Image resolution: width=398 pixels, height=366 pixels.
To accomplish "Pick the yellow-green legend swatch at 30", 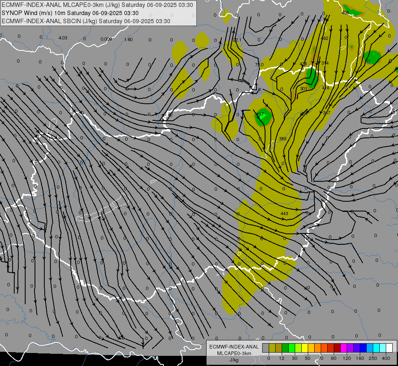I will (x=298, y=348).
